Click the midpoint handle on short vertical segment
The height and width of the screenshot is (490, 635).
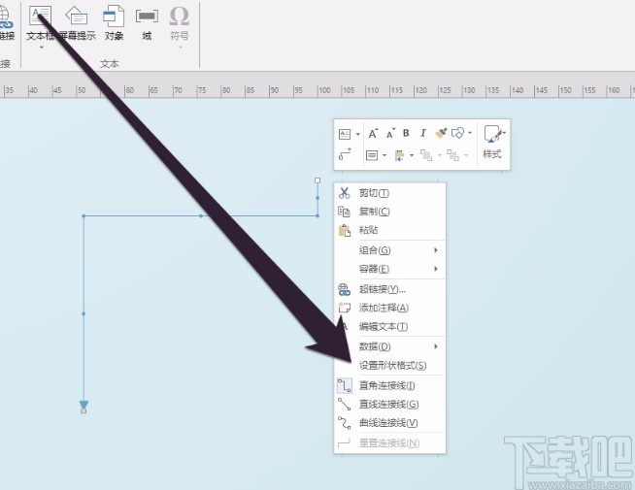[317, 198]
